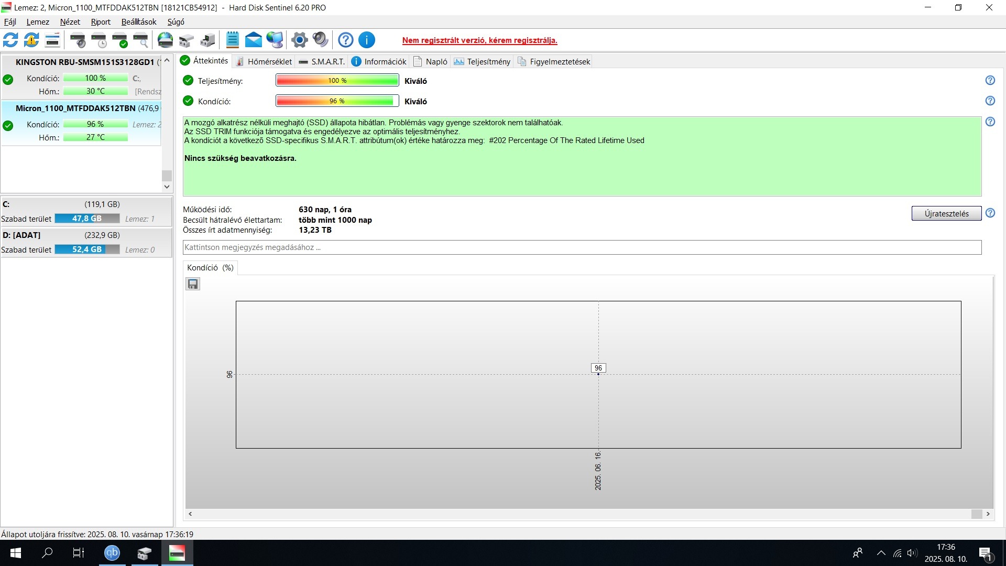Save the chart using the floppy disk icon

click(x=193, y=284)
